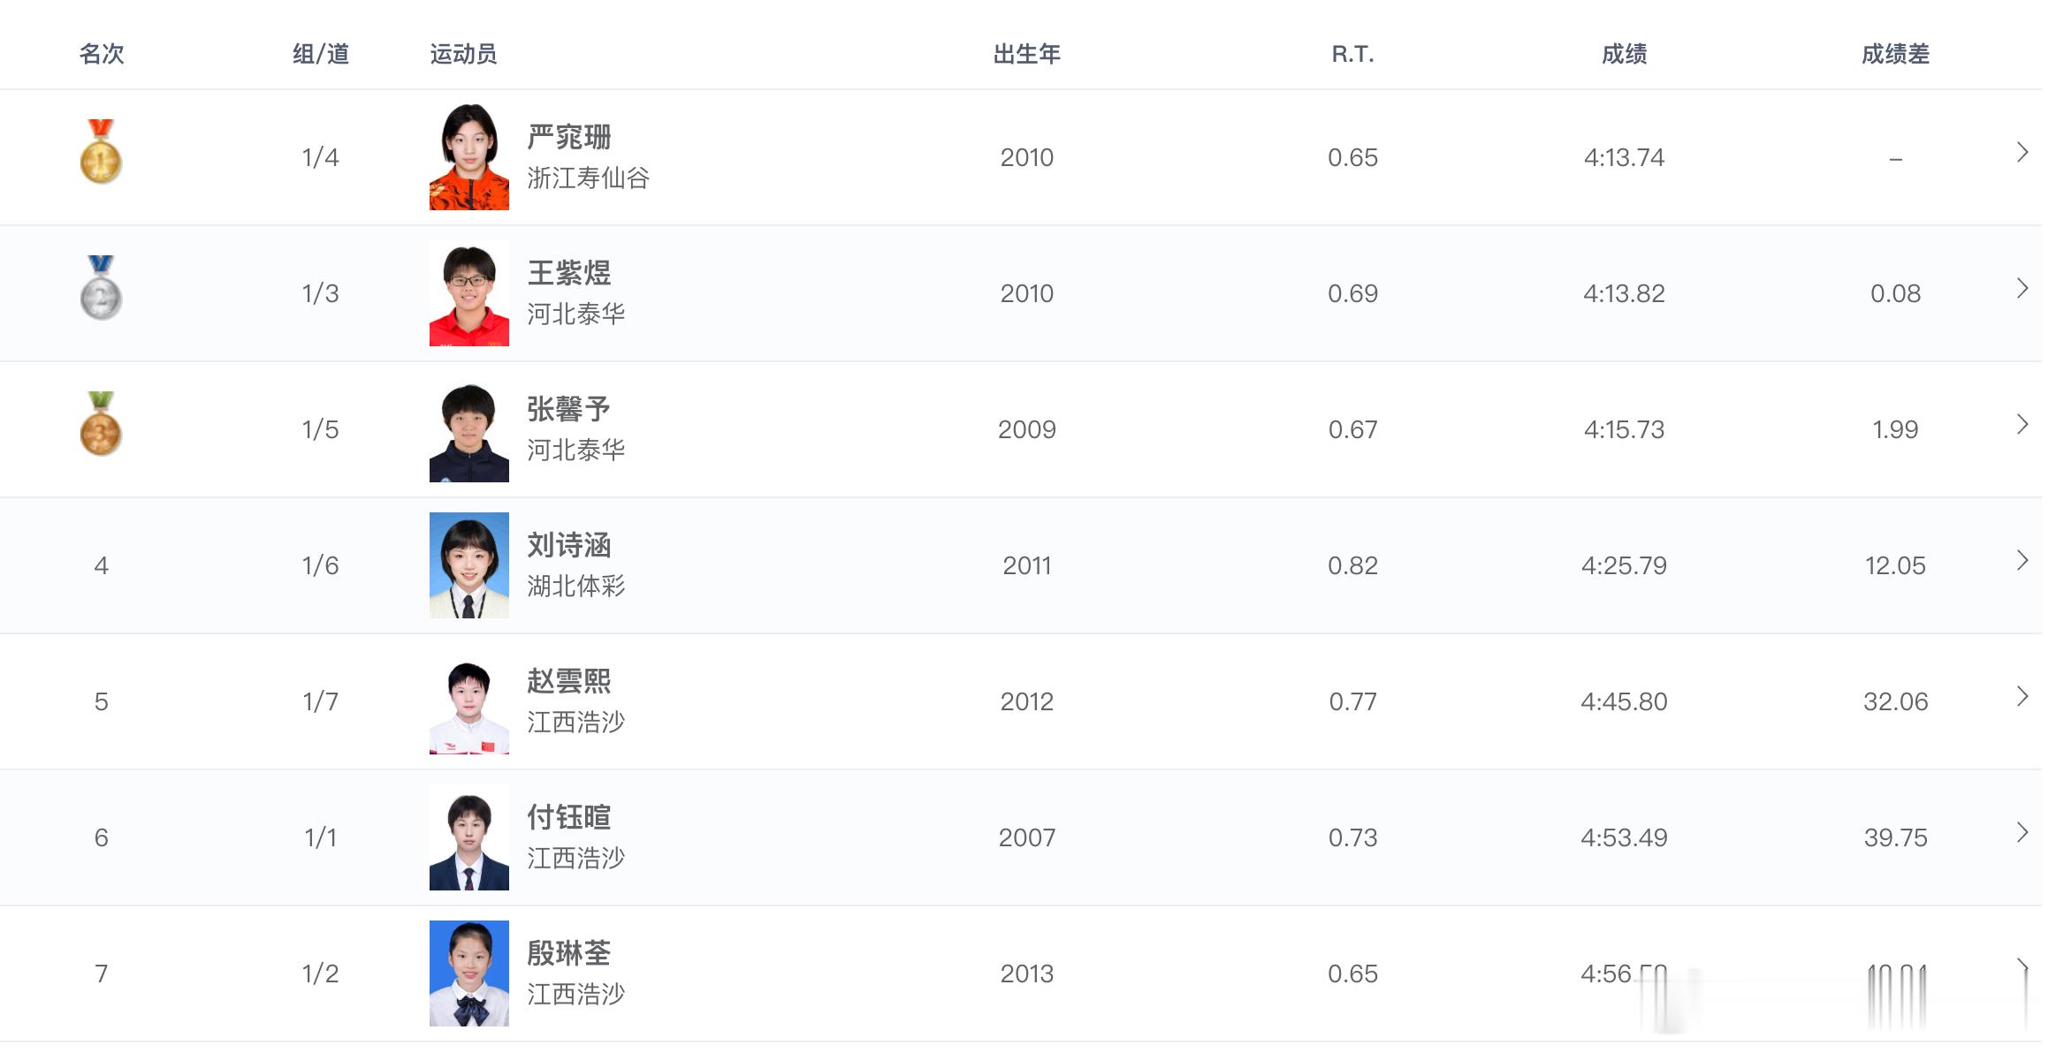Image resolution: width=2056 pixels, height=1053 pixels.
Task: Click reaction time 0.77
Action: pos(1353,701)
